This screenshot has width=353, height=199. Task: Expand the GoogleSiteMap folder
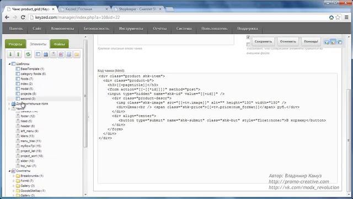click(13, 191)
